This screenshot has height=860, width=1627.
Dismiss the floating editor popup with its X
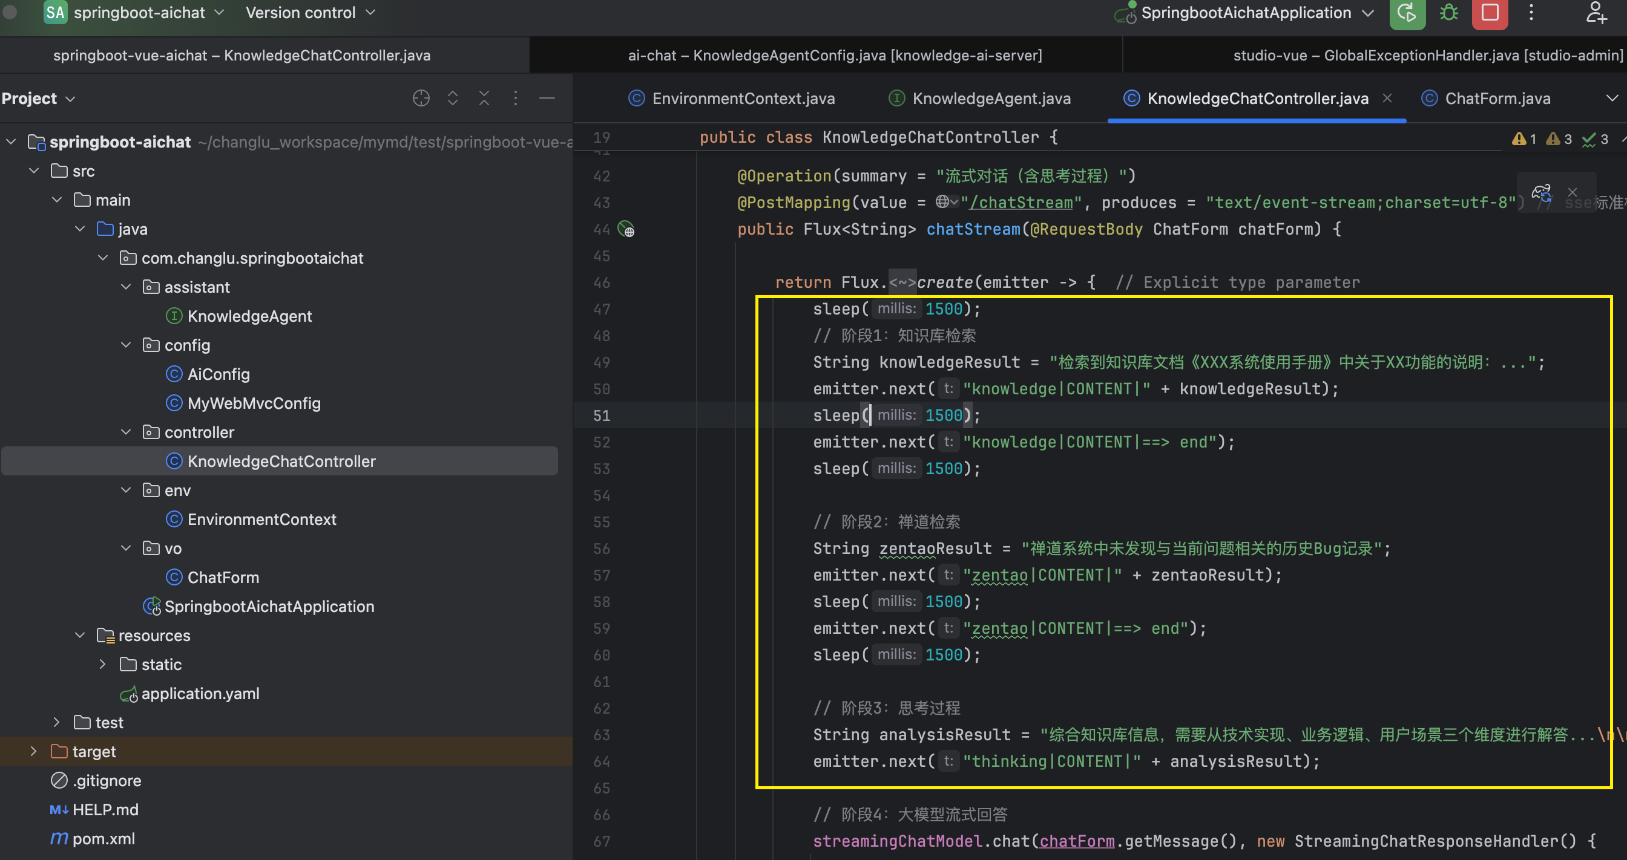click(1573, 192)
